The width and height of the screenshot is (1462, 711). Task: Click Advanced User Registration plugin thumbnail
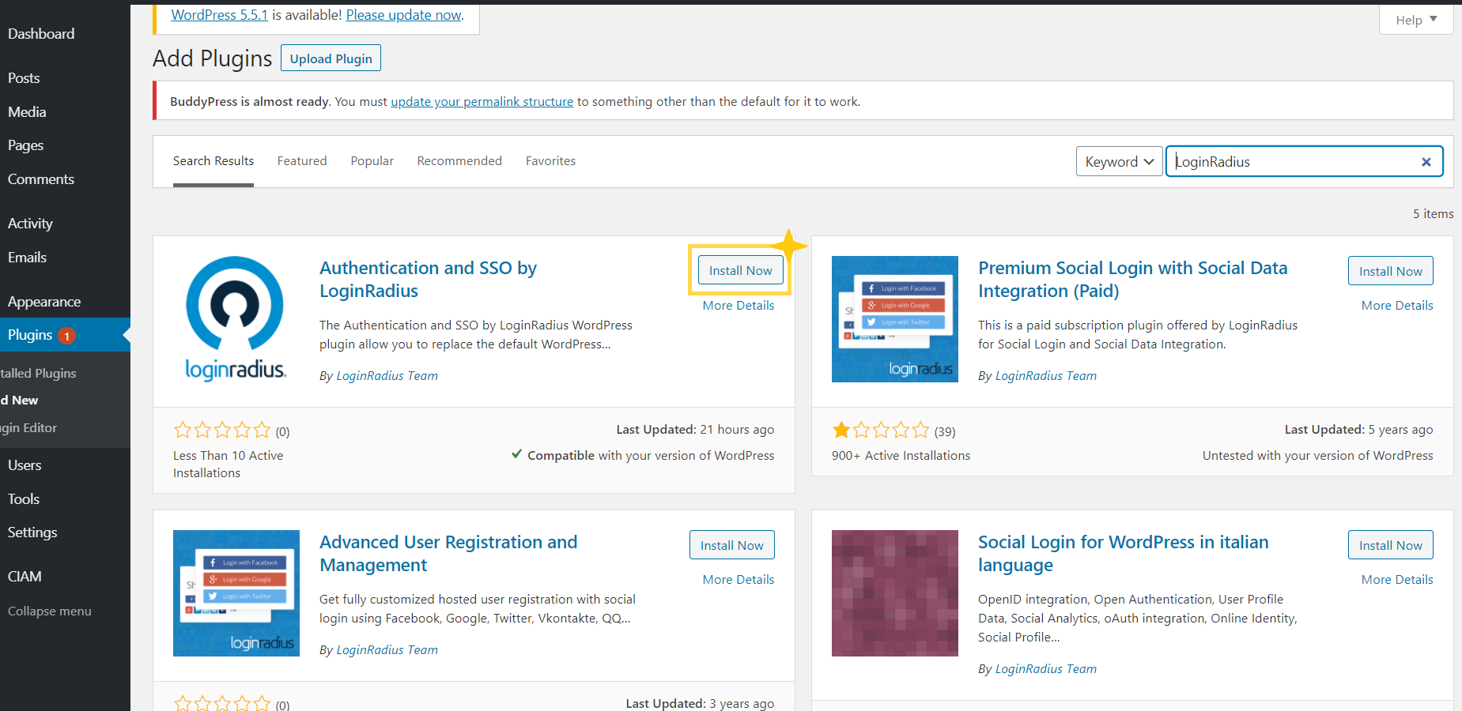pyautogui.click(x=236, y=592)
